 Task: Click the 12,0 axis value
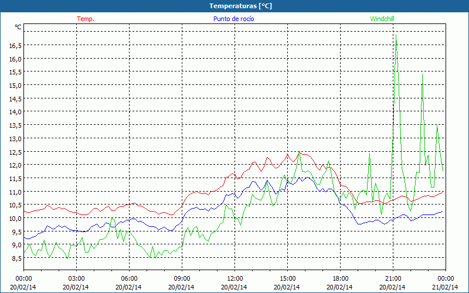15,165
